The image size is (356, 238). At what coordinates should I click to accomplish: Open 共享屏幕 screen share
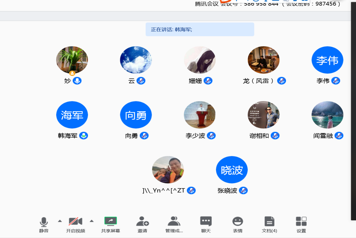110,222
